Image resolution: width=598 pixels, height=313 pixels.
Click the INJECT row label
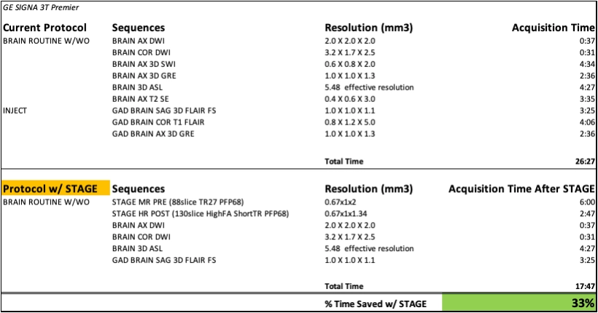point(15,111)
